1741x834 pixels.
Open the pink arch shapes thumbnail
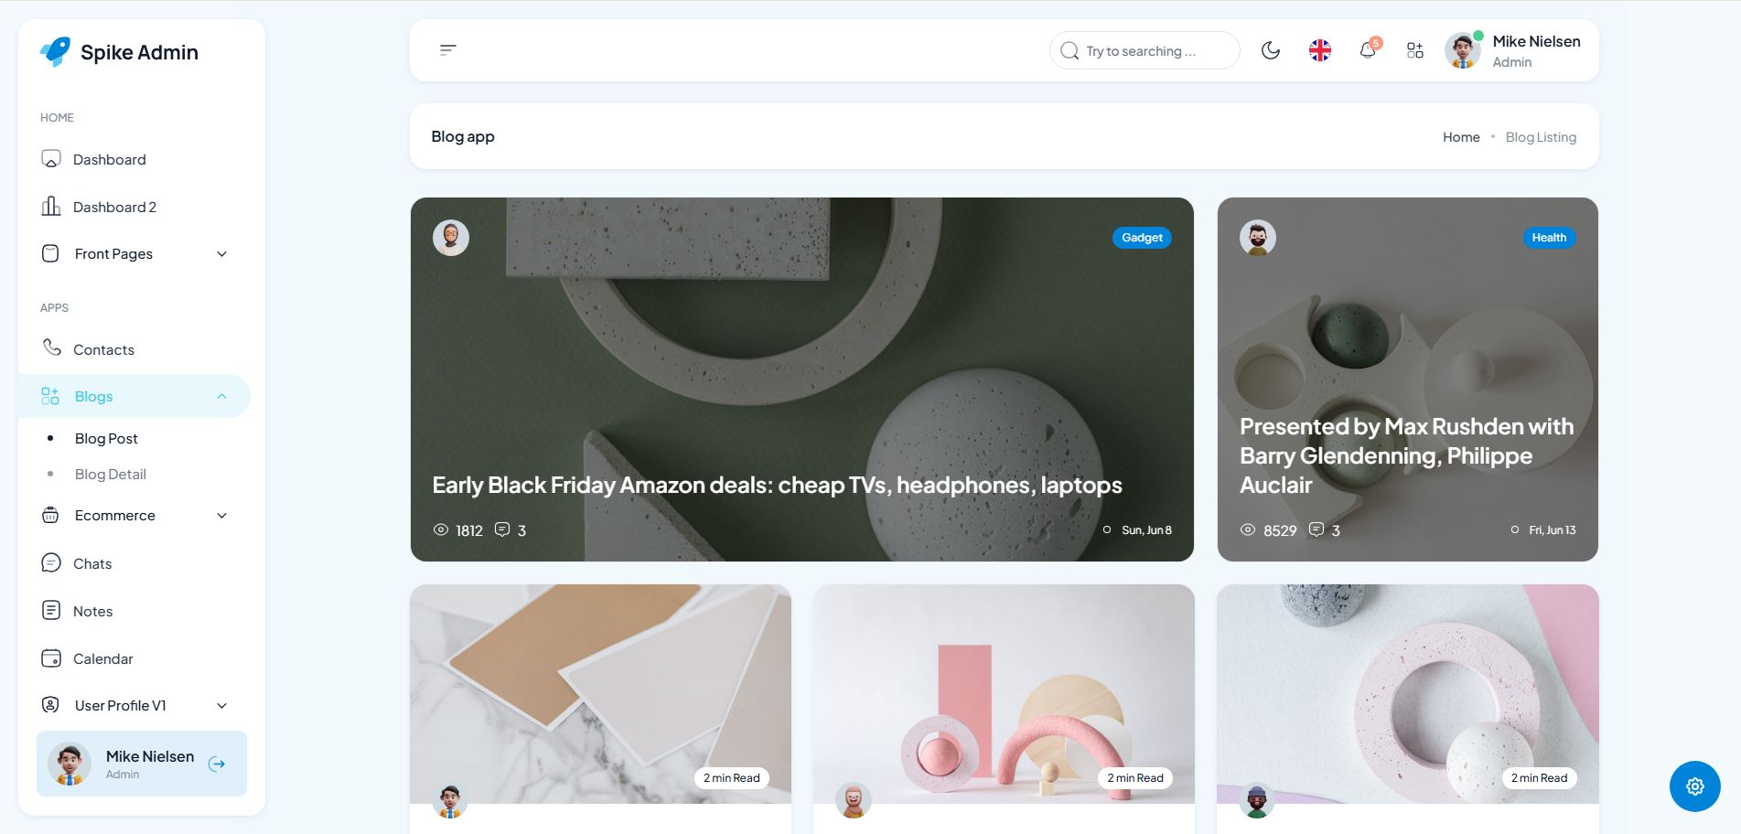tap(1004, 694)
